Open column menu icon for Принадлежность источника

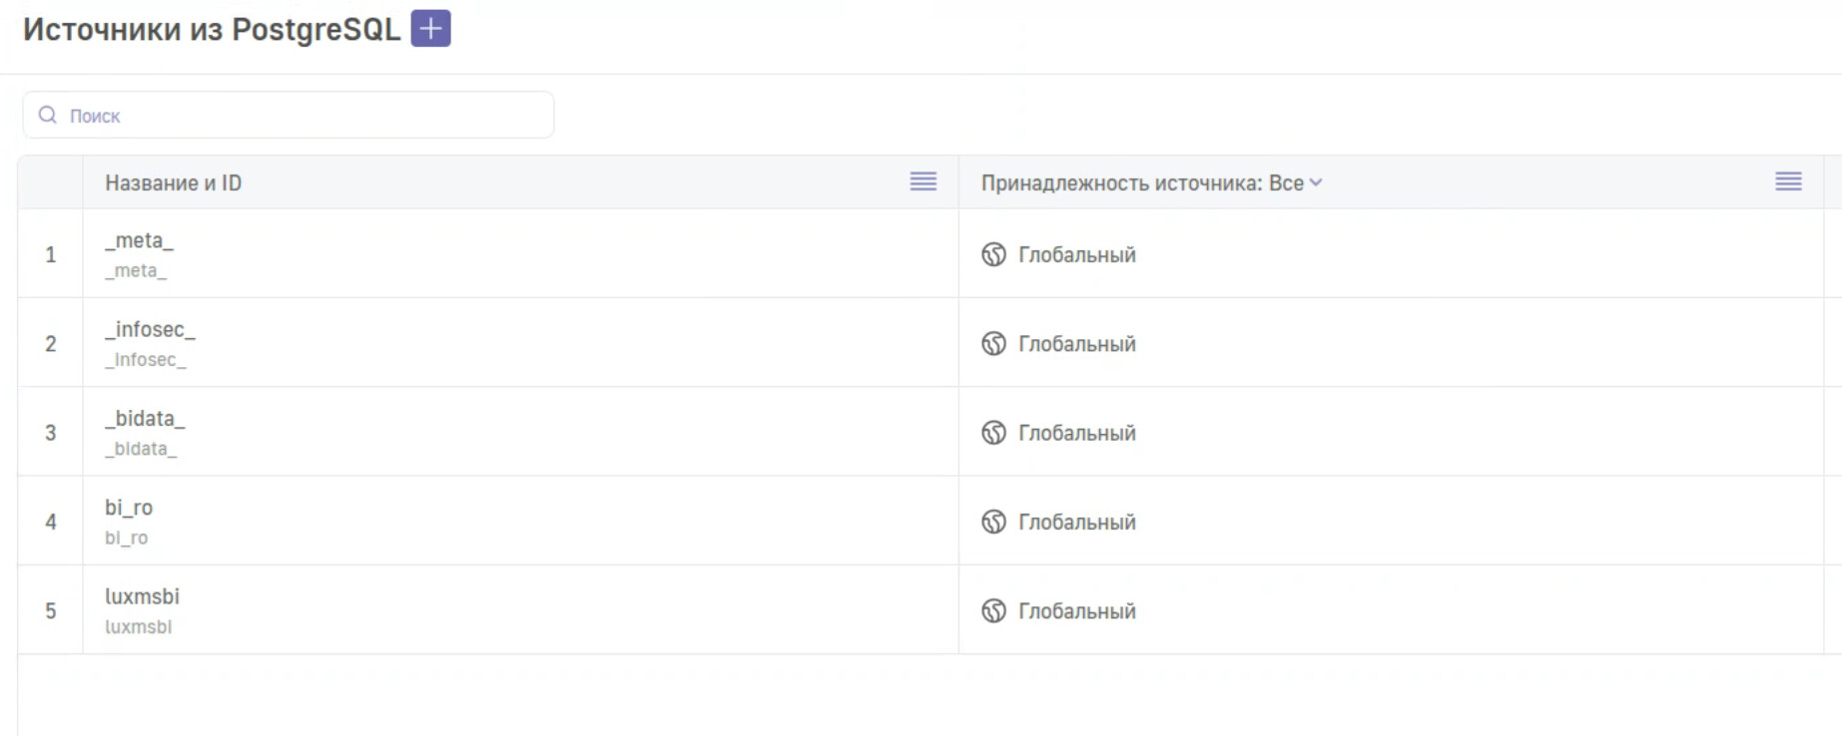pos(1787,182)
